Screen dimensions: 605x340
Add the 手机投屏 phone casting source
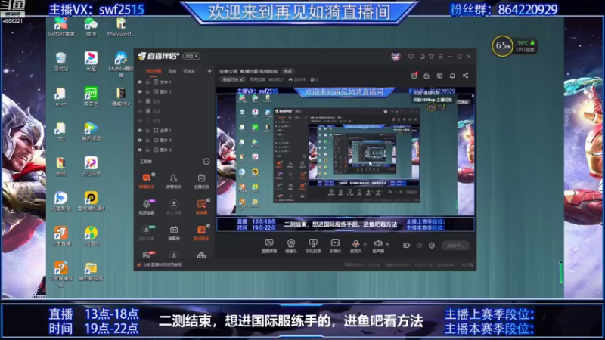click(313, 246)
